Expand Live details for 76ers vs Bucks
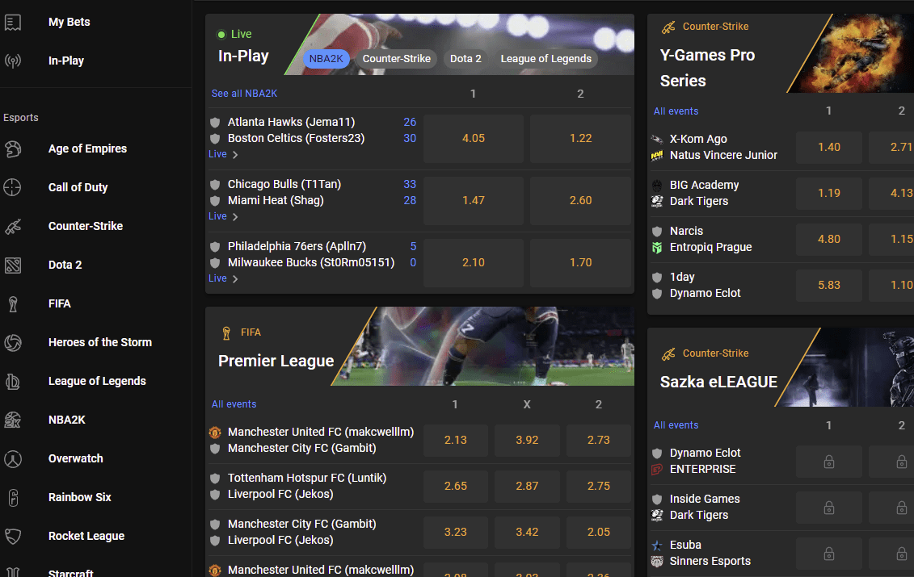 point(224,278)
